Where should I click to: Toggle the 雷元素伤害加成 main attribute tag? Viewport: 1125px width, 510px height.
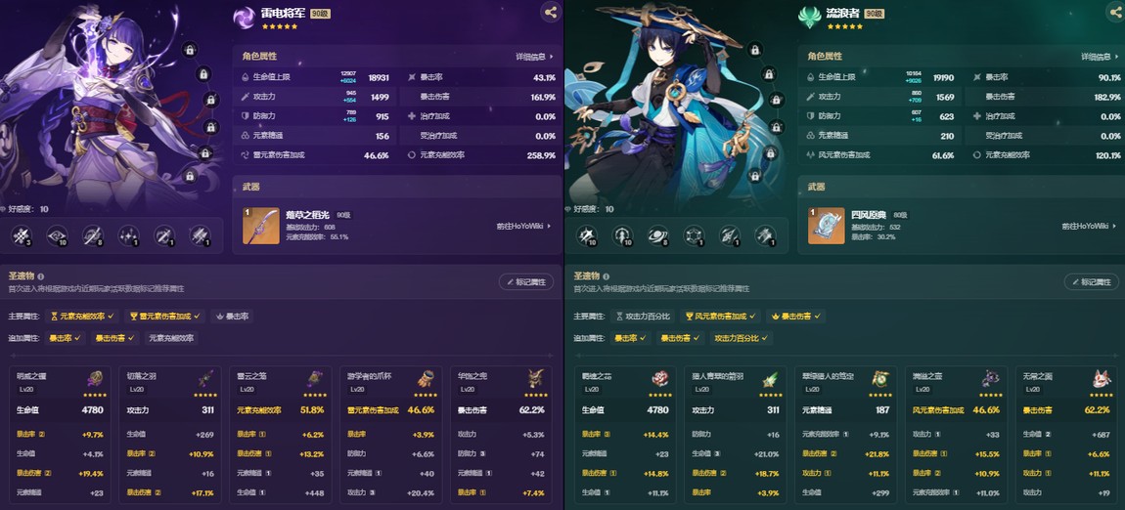click(165, 316)
